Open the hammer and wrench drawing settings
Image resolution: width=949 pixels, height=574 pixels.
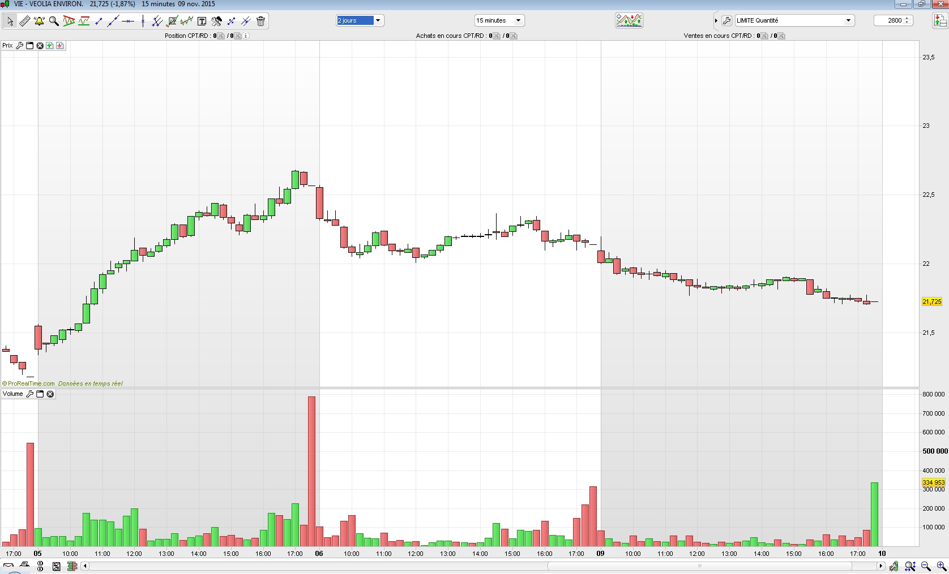coord(216,21)
